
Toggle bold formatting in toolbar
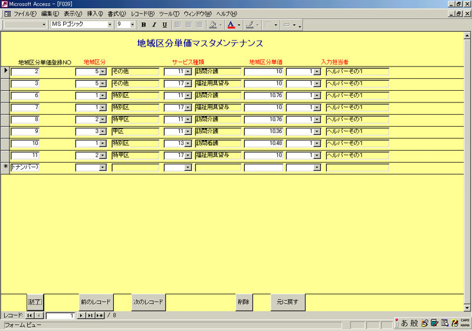[143, 25]
